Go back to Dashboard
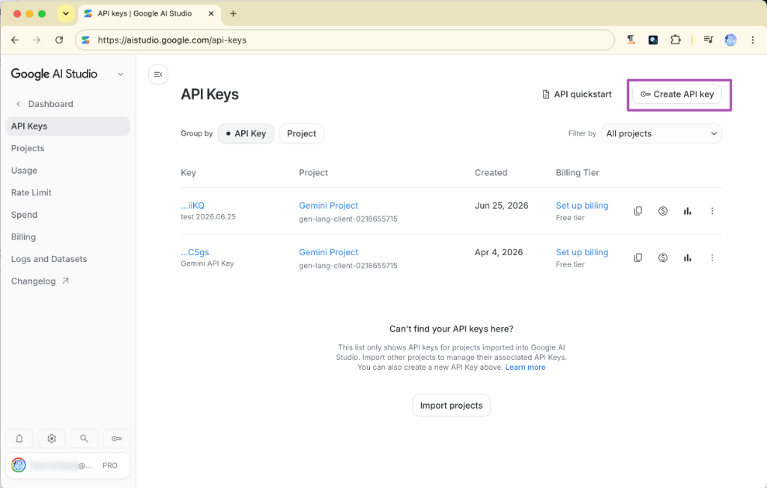The image size is (767, 488). coord(45,104)
